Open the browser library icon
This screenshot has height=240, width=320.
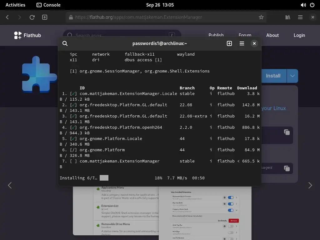coord(288,17)
